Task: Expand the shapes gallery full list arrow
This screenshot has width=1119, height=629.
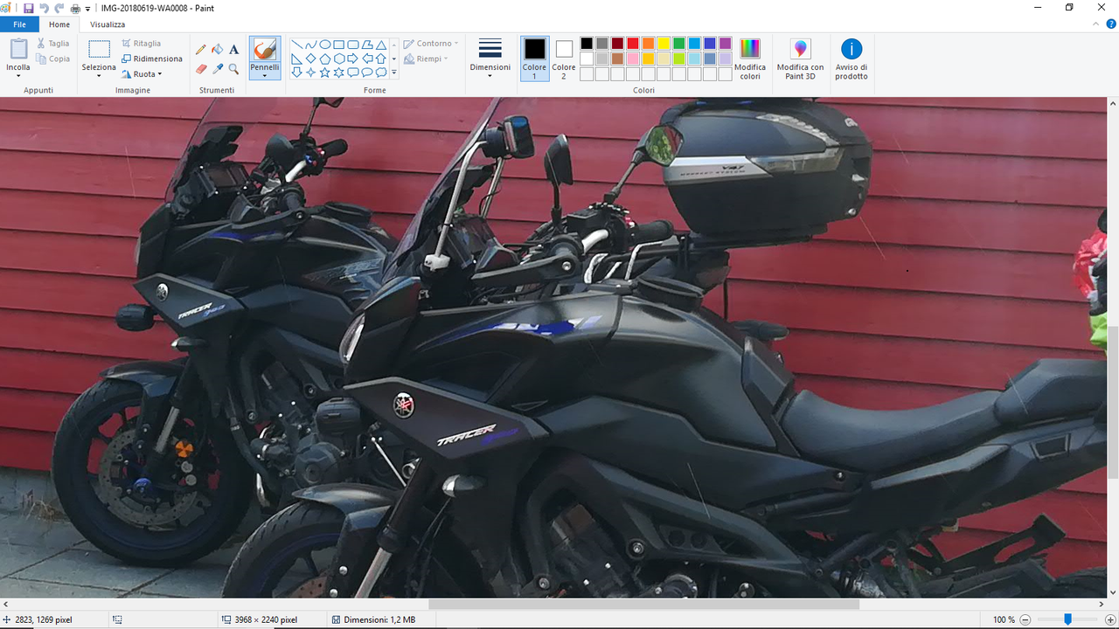Action: (394, 73)
